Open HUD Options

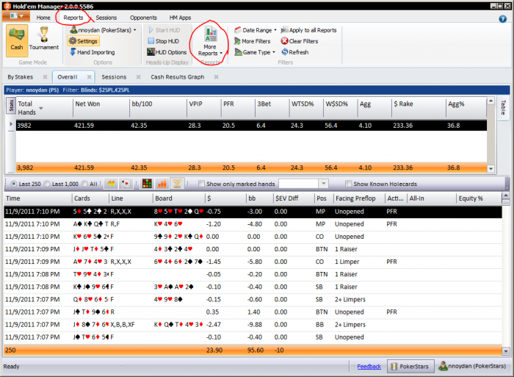click(x=167, y=52)
